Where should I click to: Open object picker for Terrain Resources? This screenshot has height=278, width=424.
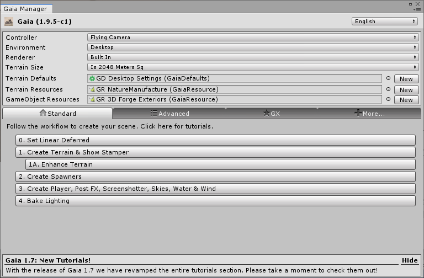tap(388, 89)
